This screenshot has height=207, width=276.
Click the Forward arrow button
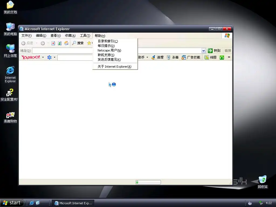[43, 43]
